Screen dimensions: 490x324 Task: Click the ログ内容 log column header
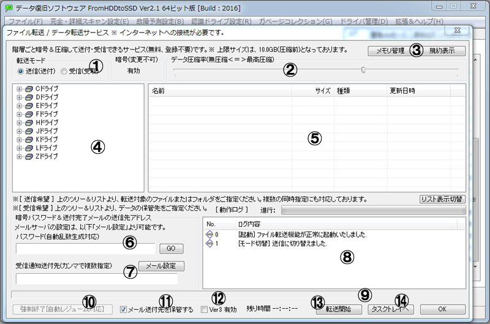pyautogui.click(x=345, y=224)
